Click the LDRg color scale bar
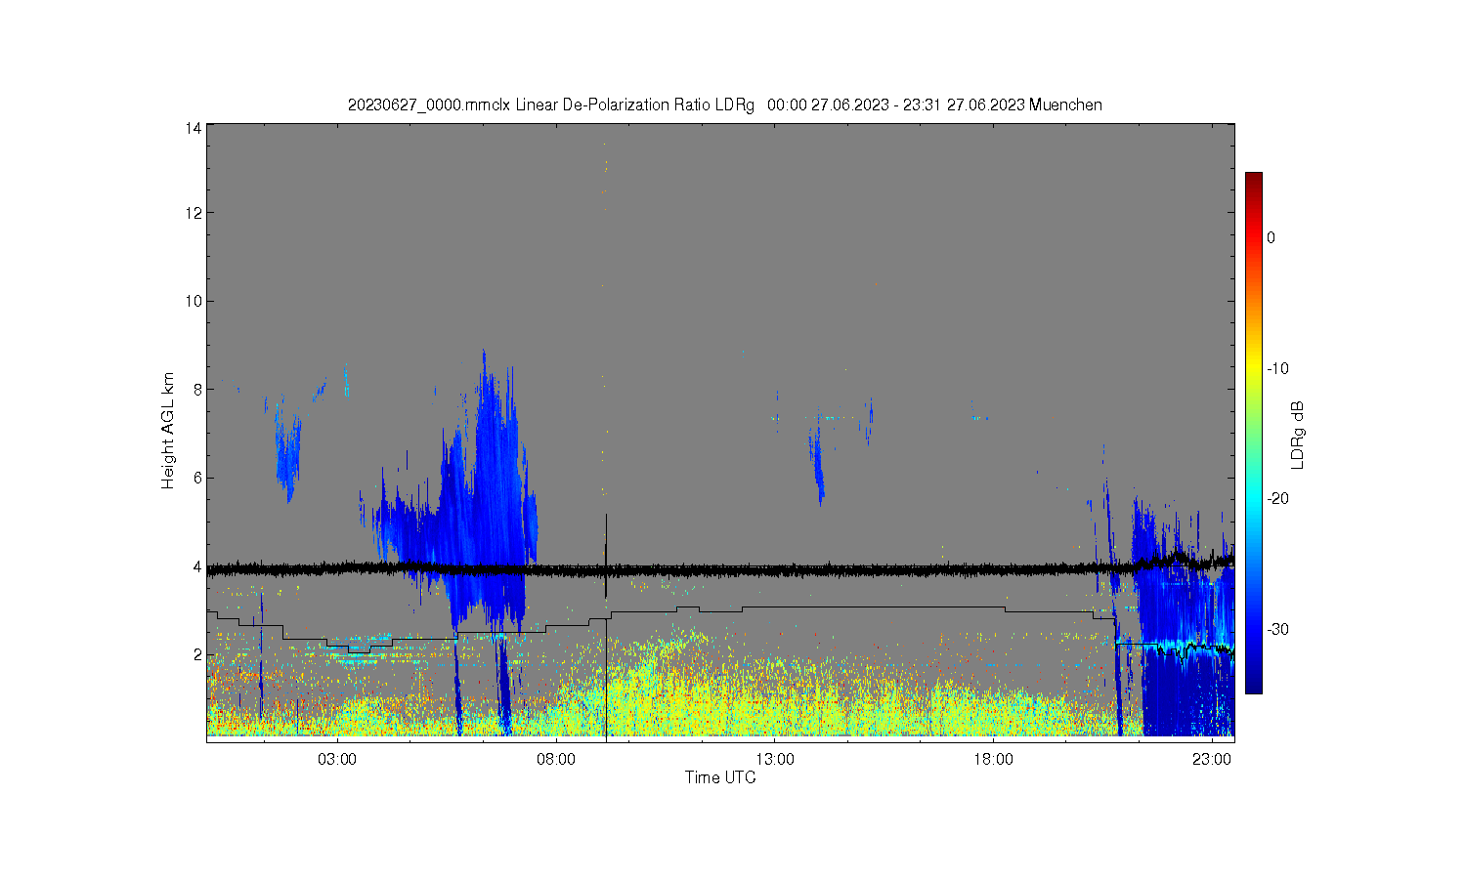The height and width of the screenshot is (879, 1466). tap(1253, 434)
